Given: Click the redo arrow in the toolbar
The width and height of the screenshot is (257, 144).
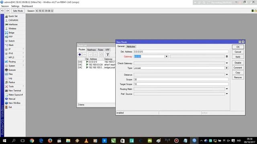Looking at the screenshot, I should (8, 11).
